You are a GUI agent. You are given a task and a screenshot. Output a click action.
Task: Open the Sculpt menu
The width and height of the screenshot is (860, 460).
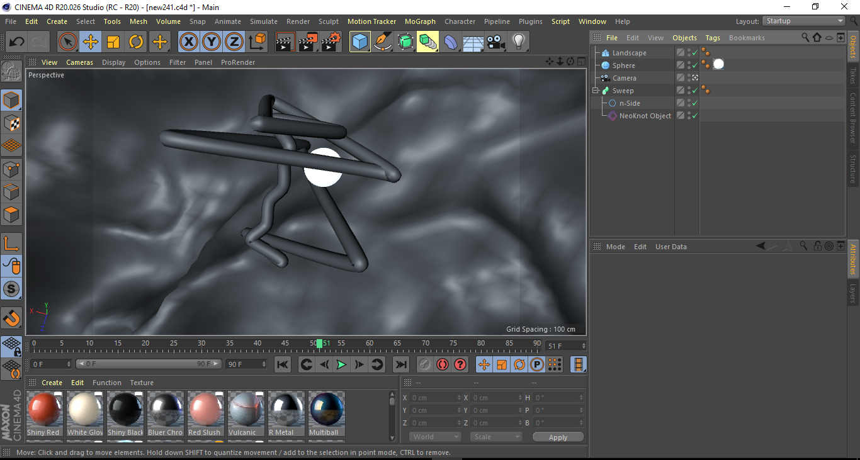pos(329,21)
